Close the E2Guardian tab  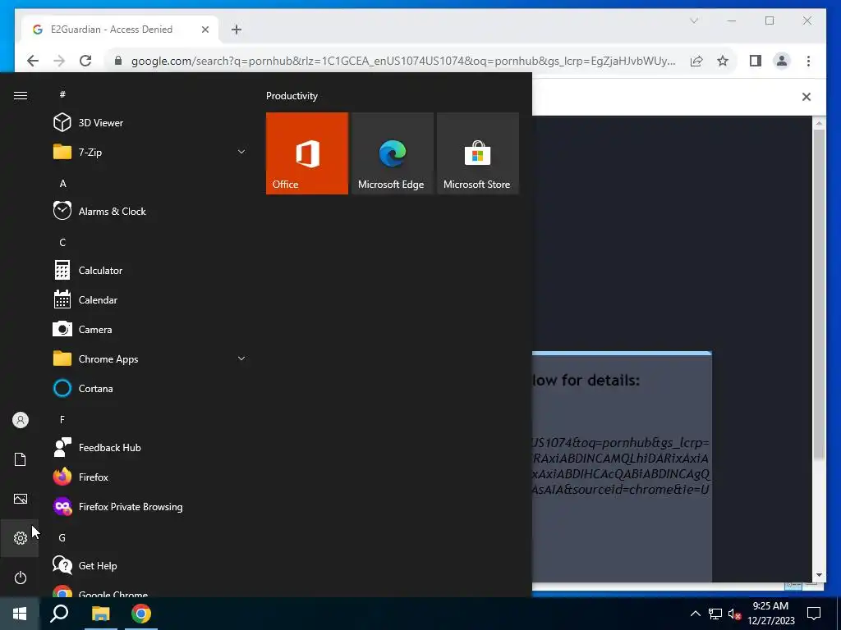coord(205,30)
